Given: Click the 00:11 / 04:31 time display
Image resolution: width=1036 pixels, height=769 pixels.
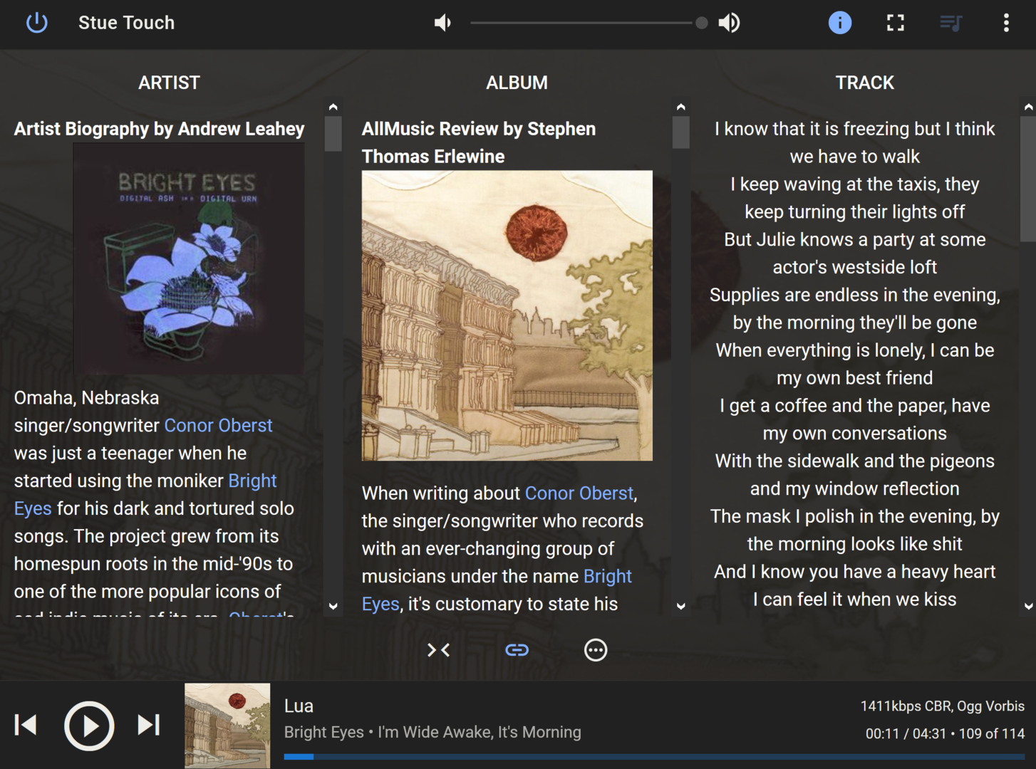Looking at the screenshot, I should pos(906,733).
